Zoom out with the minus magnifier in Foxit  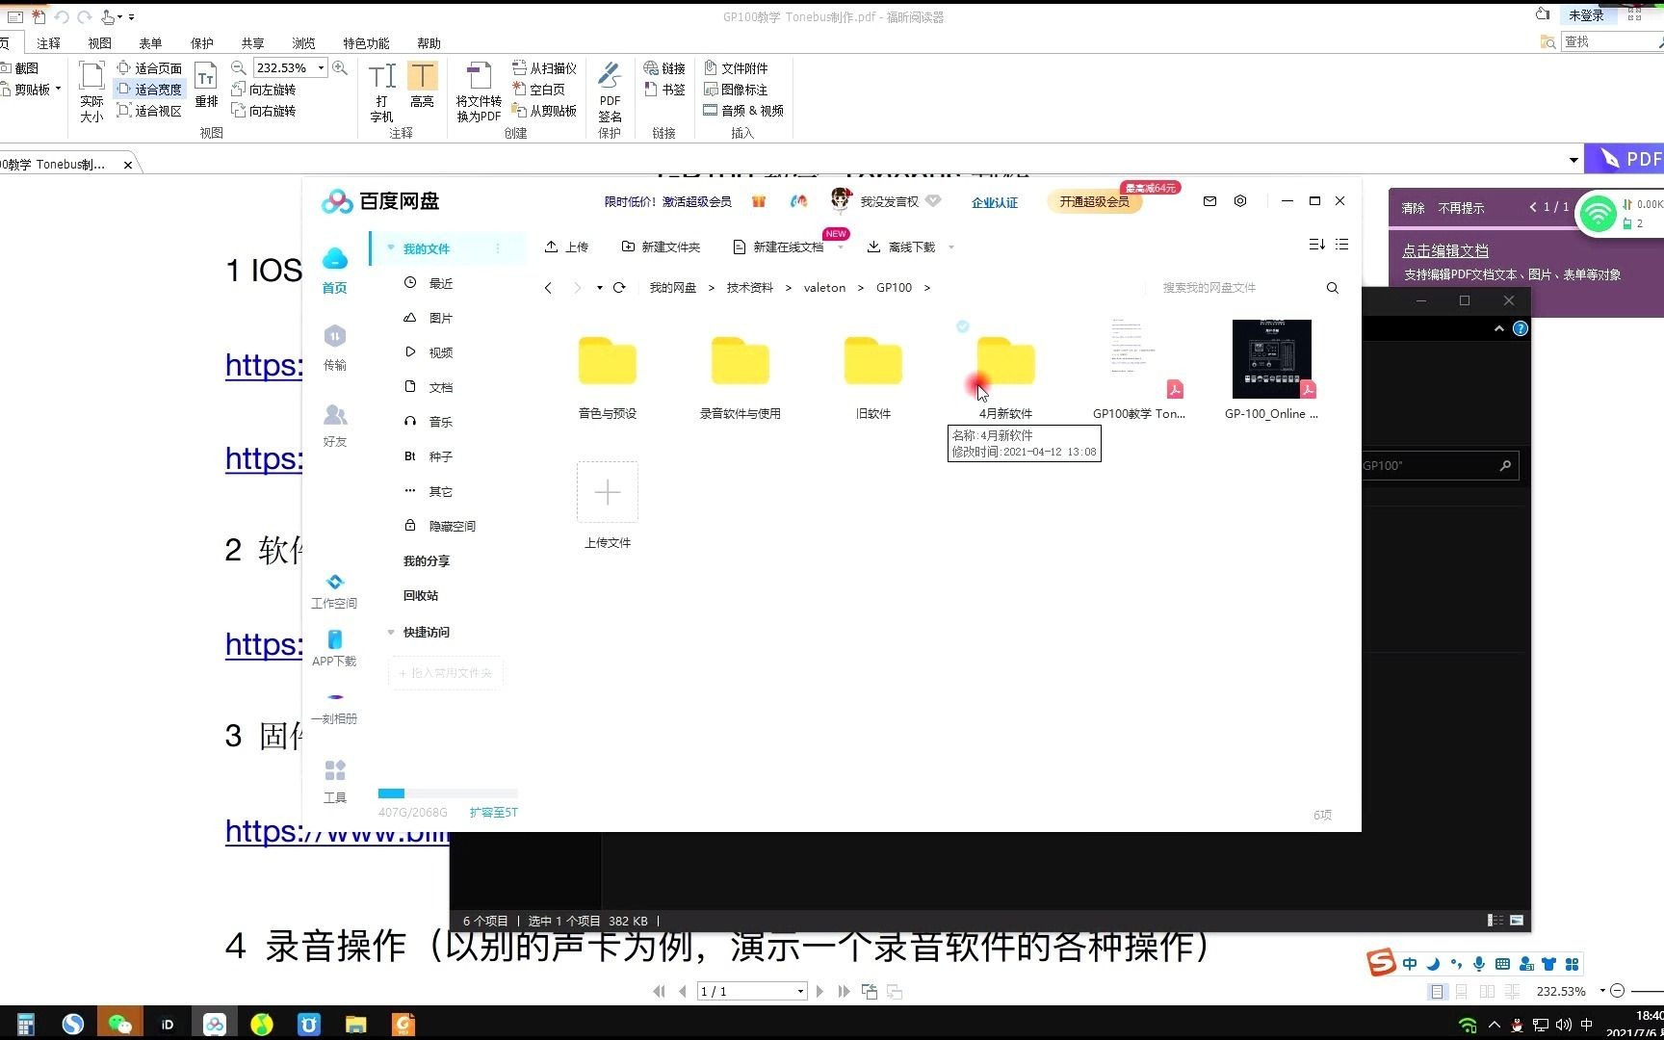[x=239, y=68]
